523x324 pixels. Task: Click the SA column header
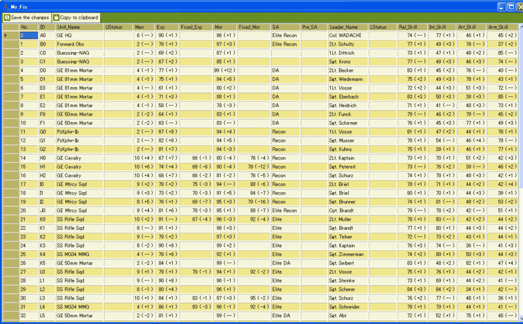coord(286,27)
